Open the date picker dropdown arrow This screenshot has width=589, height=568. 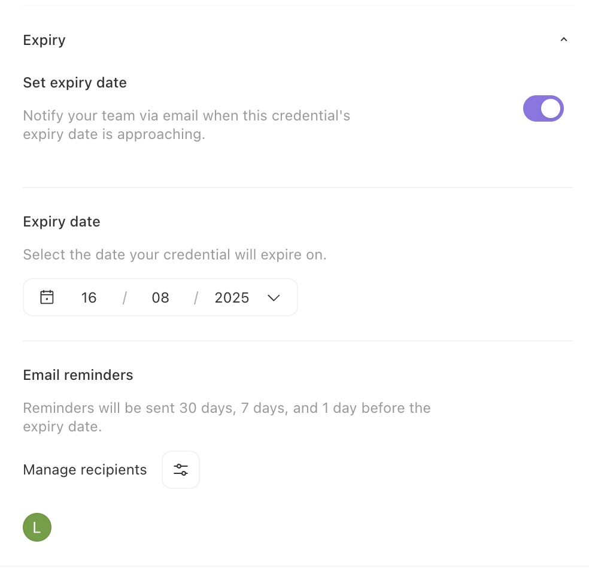(274, 298)
